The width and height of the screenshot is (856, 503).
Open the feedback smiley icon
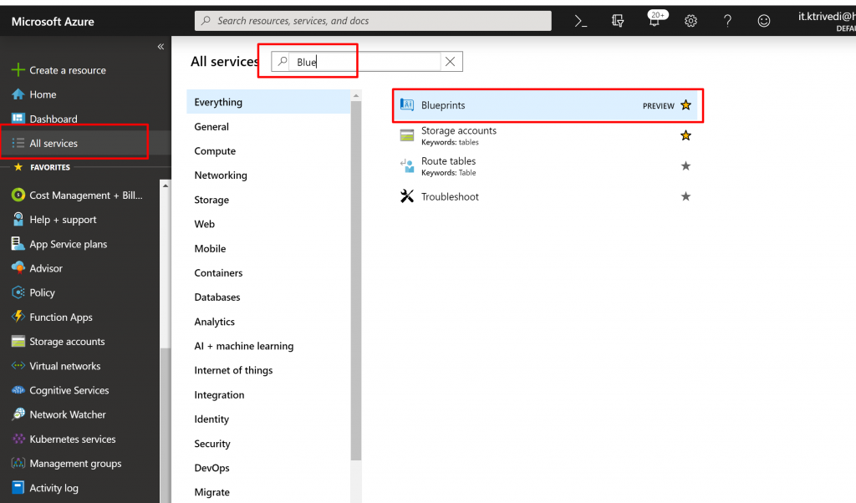tap(764, 21)
